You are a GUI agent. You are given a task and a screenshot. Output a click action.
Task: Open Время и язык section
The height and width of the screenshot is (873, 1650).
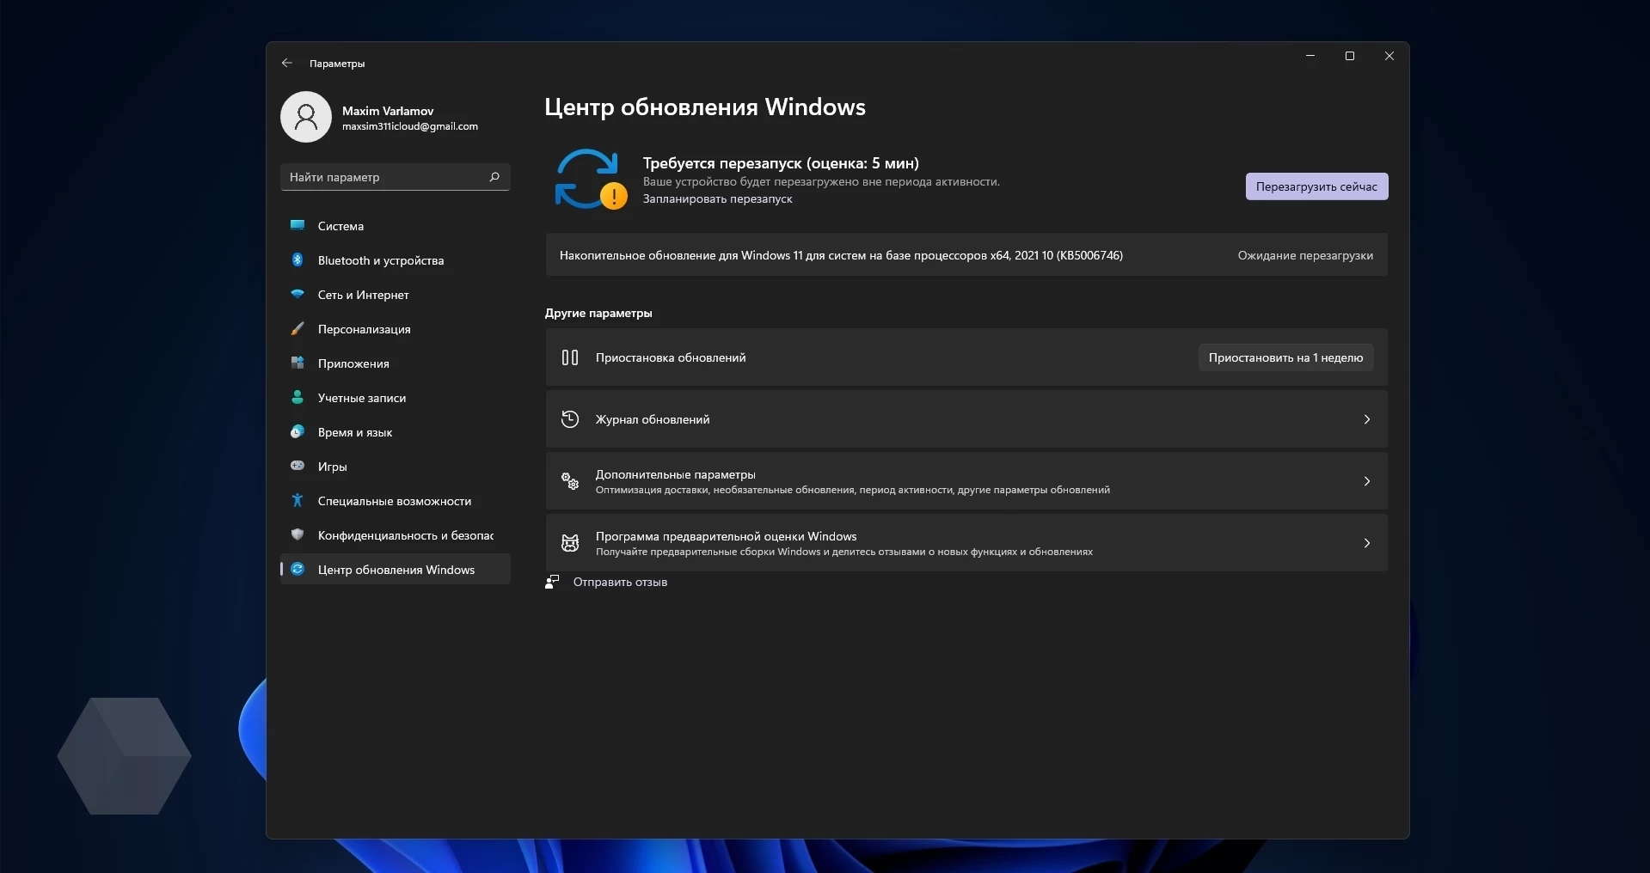396,432
